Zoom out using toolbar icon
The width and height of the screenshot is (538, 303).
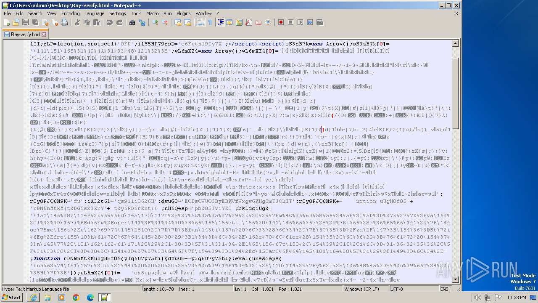165,22
